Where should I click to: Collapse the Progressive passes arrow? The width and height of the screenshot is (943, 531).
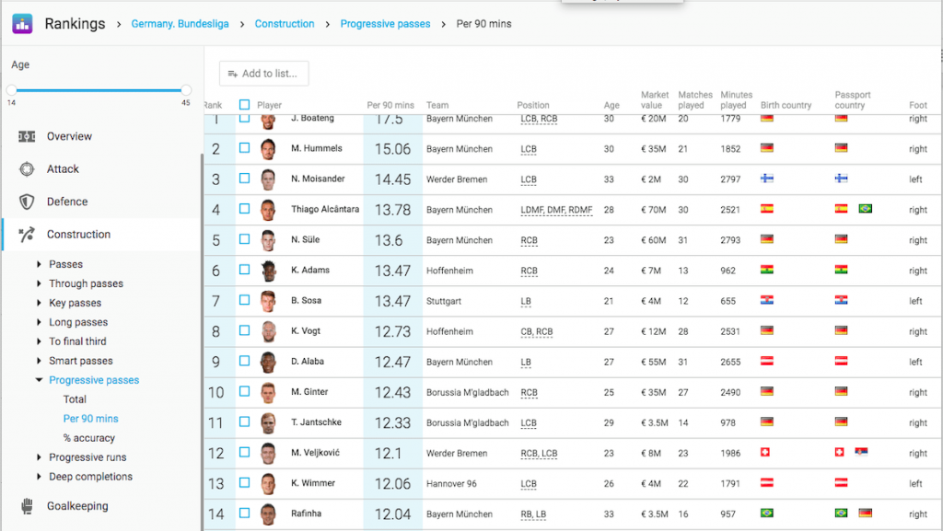coord(39,380)
